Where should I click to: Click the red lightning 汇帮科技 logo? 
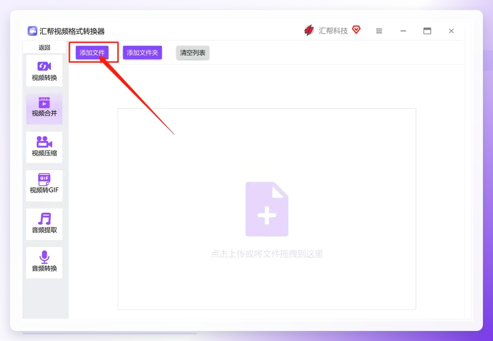coord(309,31)
